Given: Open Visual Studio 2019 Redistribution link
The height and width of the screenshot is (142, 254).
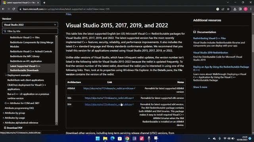Looking at the screenshot, I should click(x=210, y=52).
